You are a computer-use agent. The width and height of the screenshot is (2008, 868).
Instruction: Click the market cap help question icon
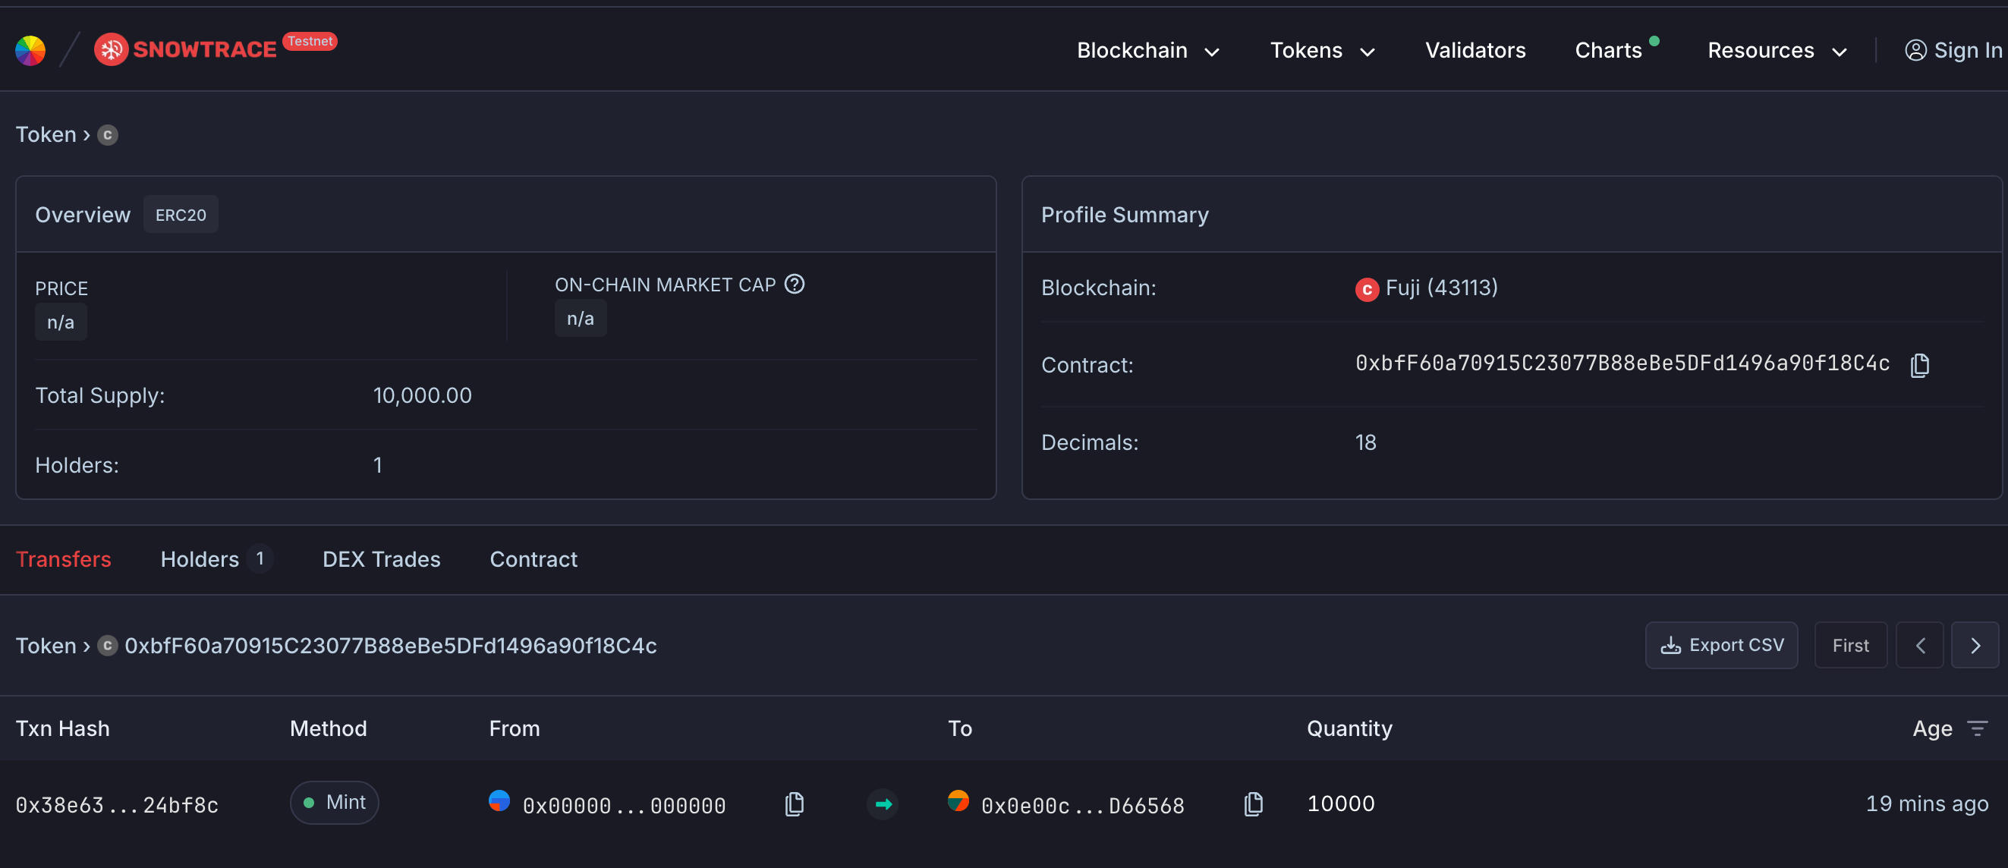coord(795,285)
